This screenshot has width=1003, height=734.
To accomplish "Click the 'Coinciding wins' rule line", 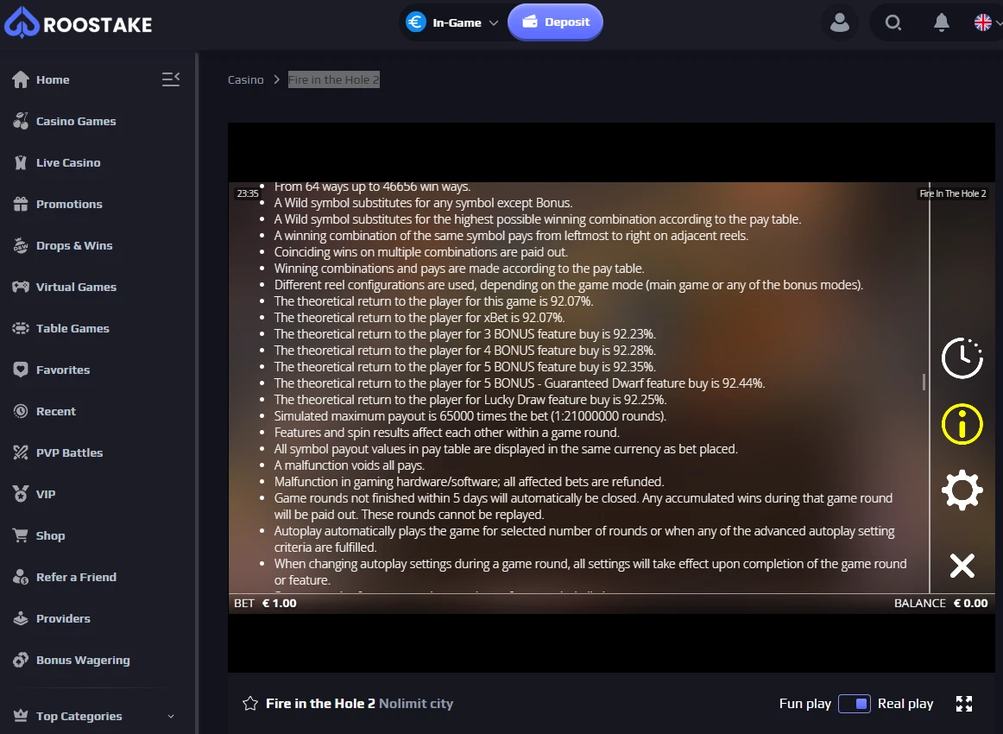I will click(x=421, y=252).
